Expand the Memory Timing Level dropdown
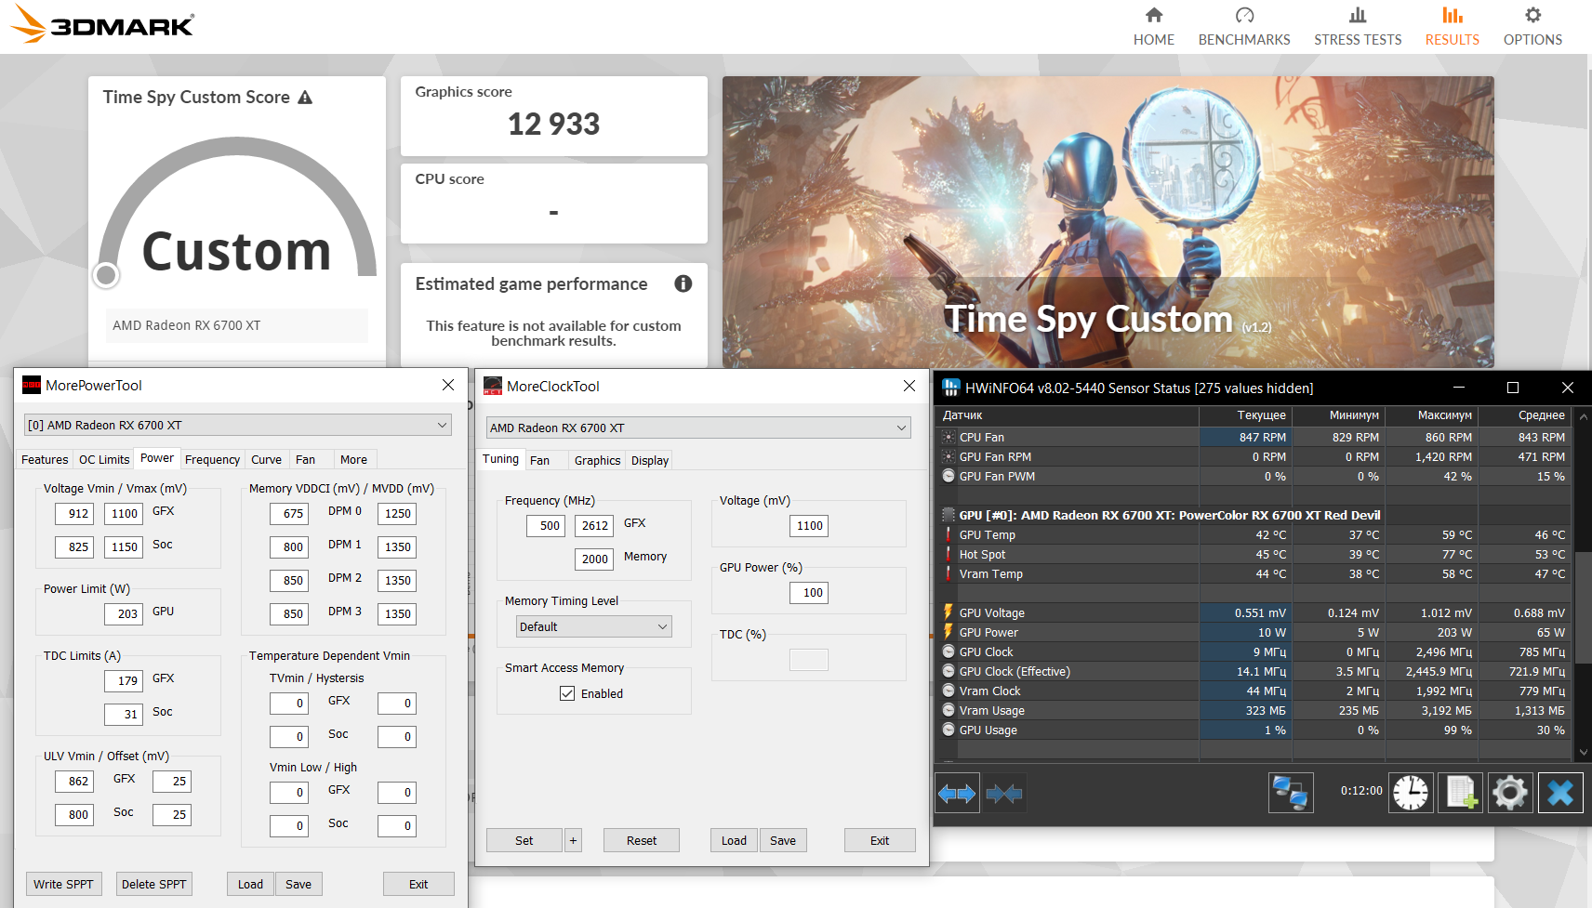 pos(593,626)
